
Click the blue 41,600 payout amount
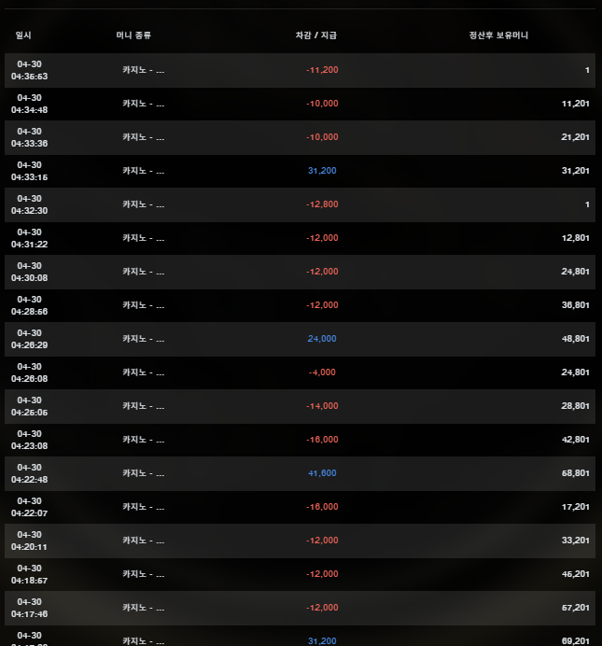(x=322, y=473)
